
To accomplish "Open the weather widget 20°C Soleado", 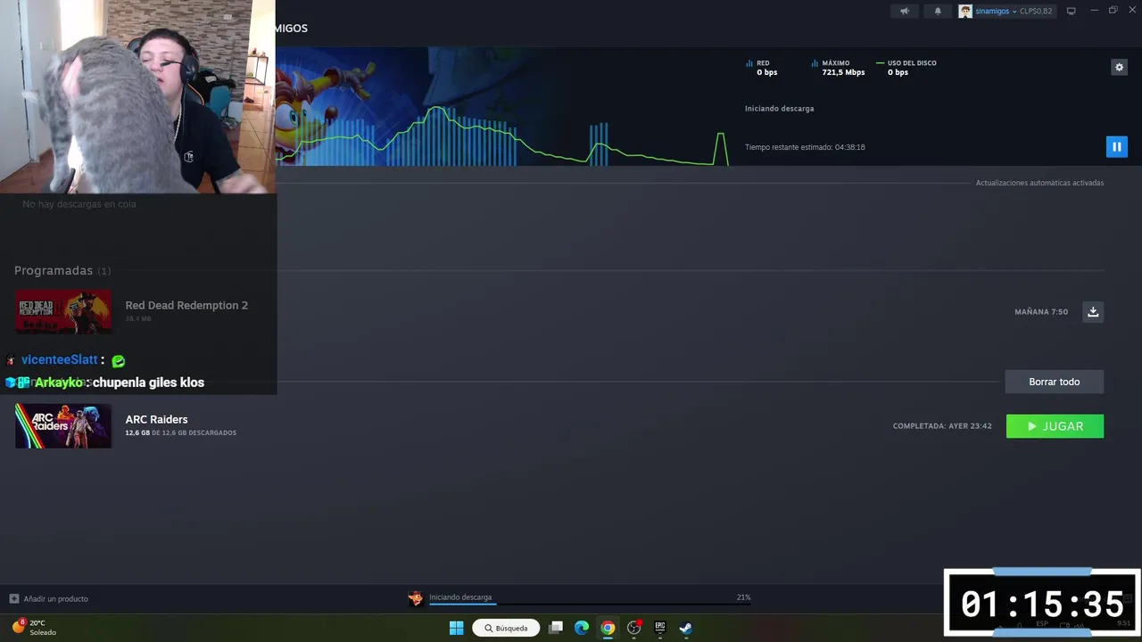I will click(34, 628).
